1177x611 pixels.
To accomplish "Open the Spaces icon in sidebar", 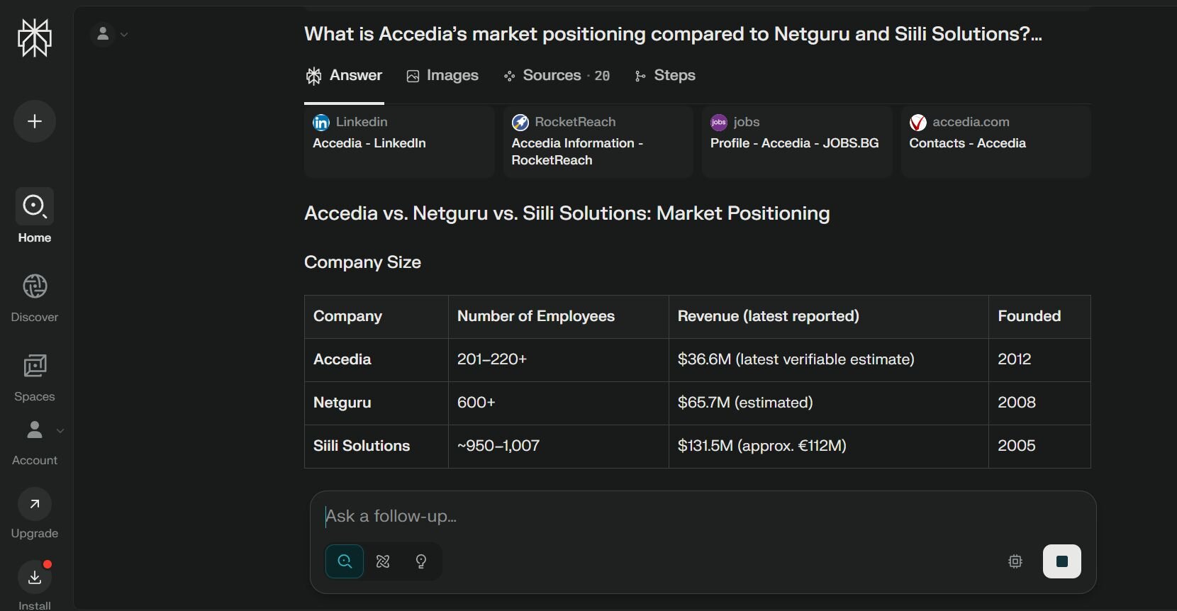I will pos(35,366).
